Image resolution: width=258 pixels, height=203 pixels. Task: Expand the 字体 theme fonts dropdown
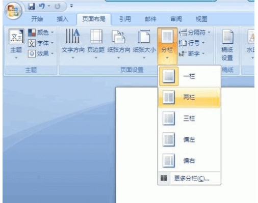(41, 43)
